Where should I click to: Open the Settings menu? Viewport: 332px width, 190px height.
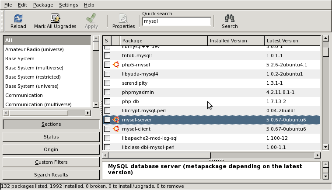click(68, 5)
